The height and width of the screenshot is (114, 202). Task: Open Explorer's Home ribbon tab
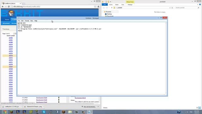pos(111,4)
